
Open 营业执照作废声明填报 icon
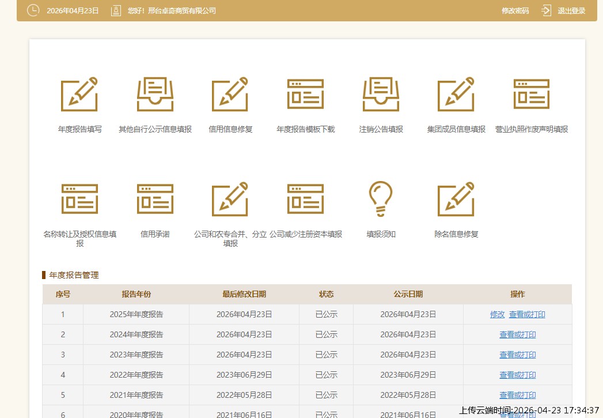tap(531, 95)
